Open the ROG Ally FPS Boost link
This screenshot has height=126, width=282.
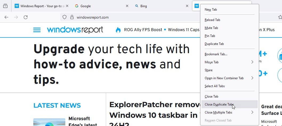click(143, 30)
